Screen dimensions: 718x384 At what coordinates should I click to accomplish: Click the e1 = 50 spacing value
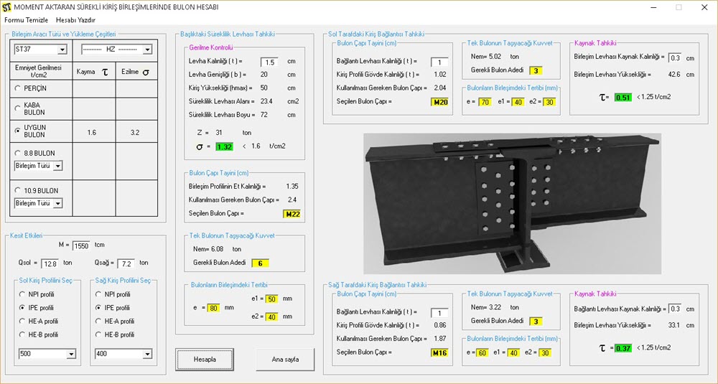pos(272,299)
